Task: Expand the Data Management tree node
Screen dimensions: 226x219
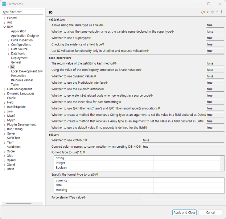Action: pos(5,89)
